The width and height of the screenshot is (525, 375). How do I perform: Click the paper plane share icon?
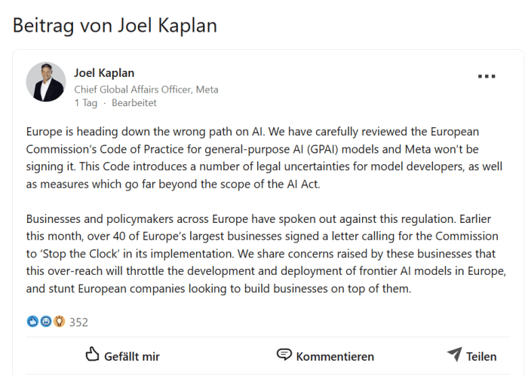[x=455, y=354]
